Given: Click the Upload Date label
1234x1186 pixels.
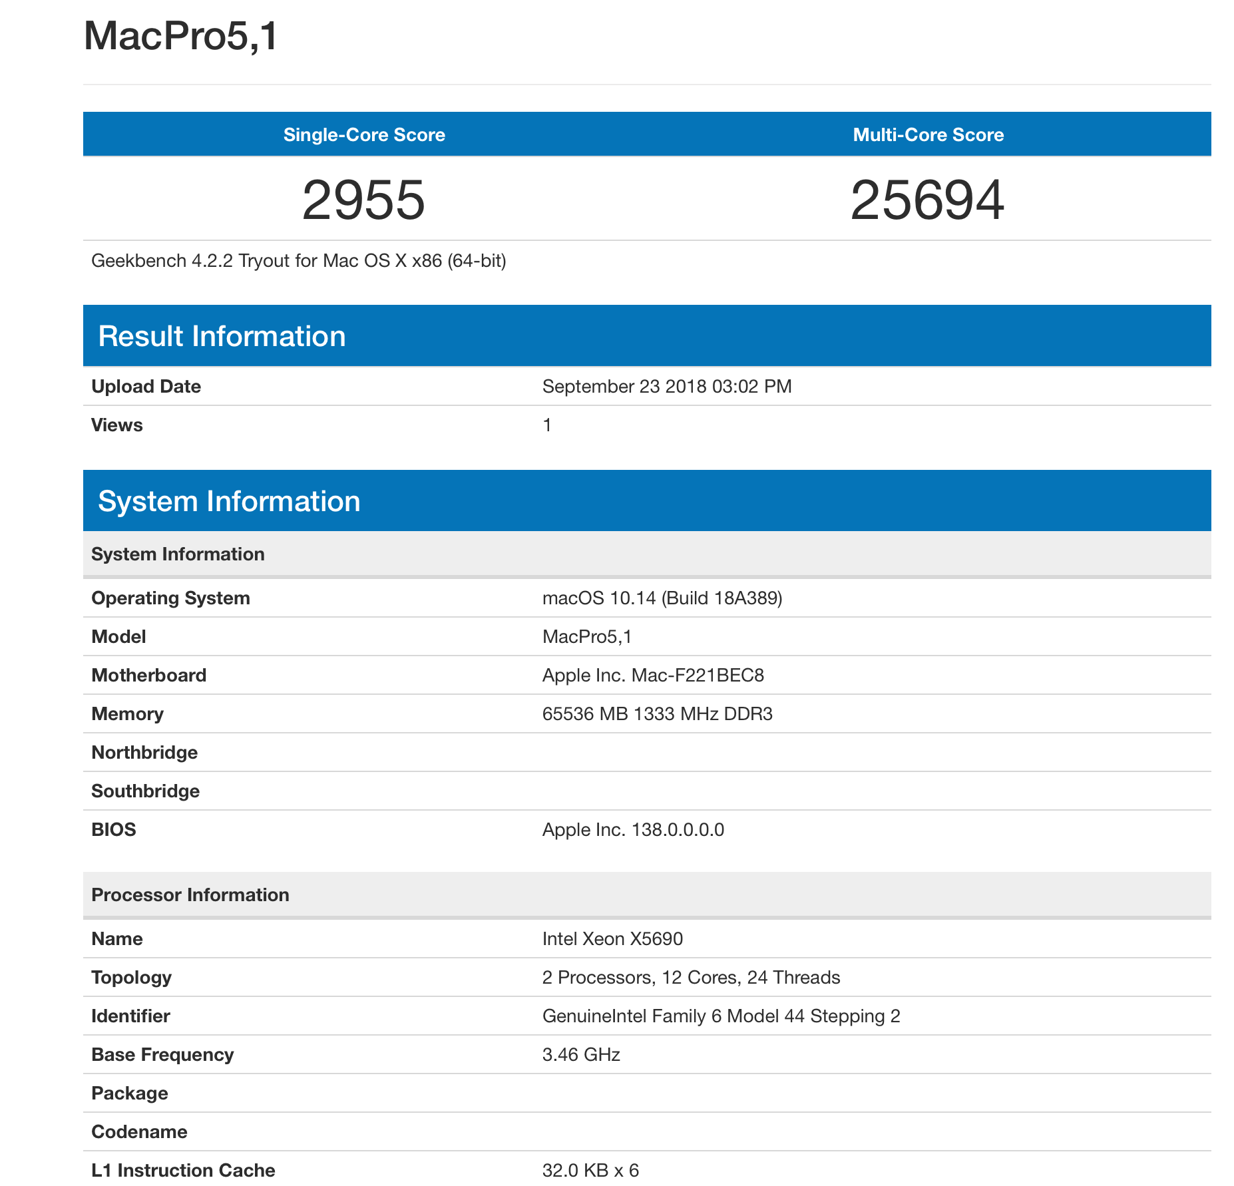Looking at the screenshot, I should pos(146,387).
